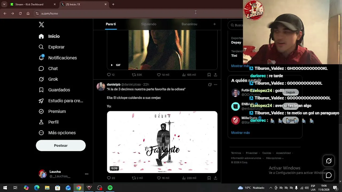Show hidden system tray icons
Image resolution: width=342 pixels, height=192 pixels.
(x=271, y=188)
